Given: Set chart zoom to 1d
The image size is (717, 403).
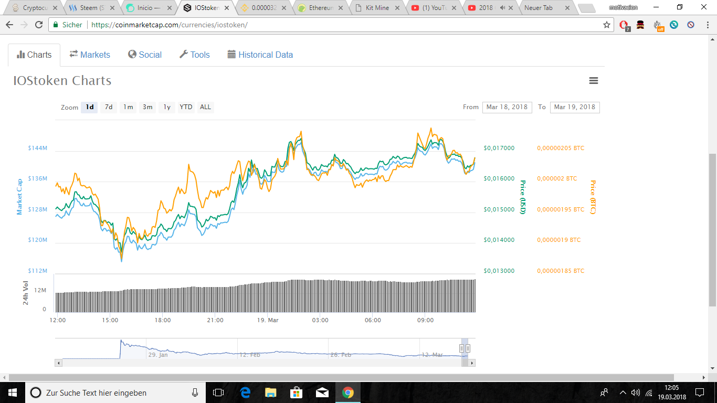Looking at the screenshot, I should pyautogui.click(x=90, y=107).
